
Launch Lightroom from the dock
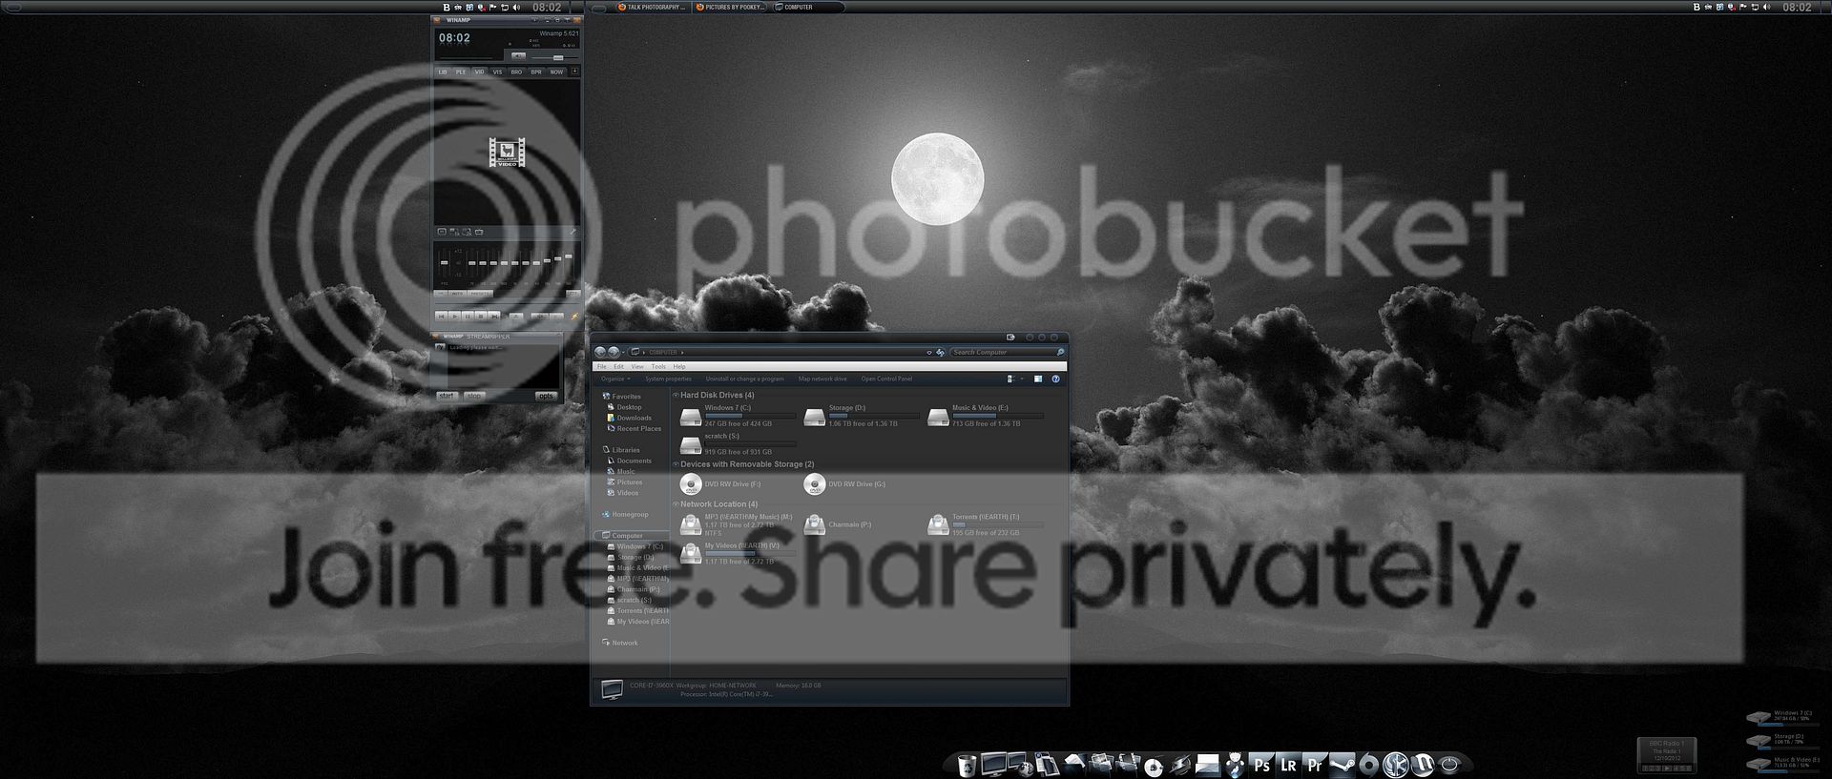[x=1288, y=765]
